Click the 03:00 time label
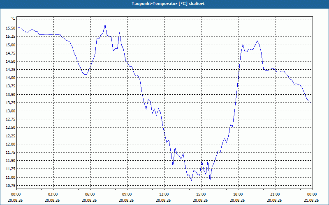This screenshot has height=205, width=329. [x=53, y=194]
